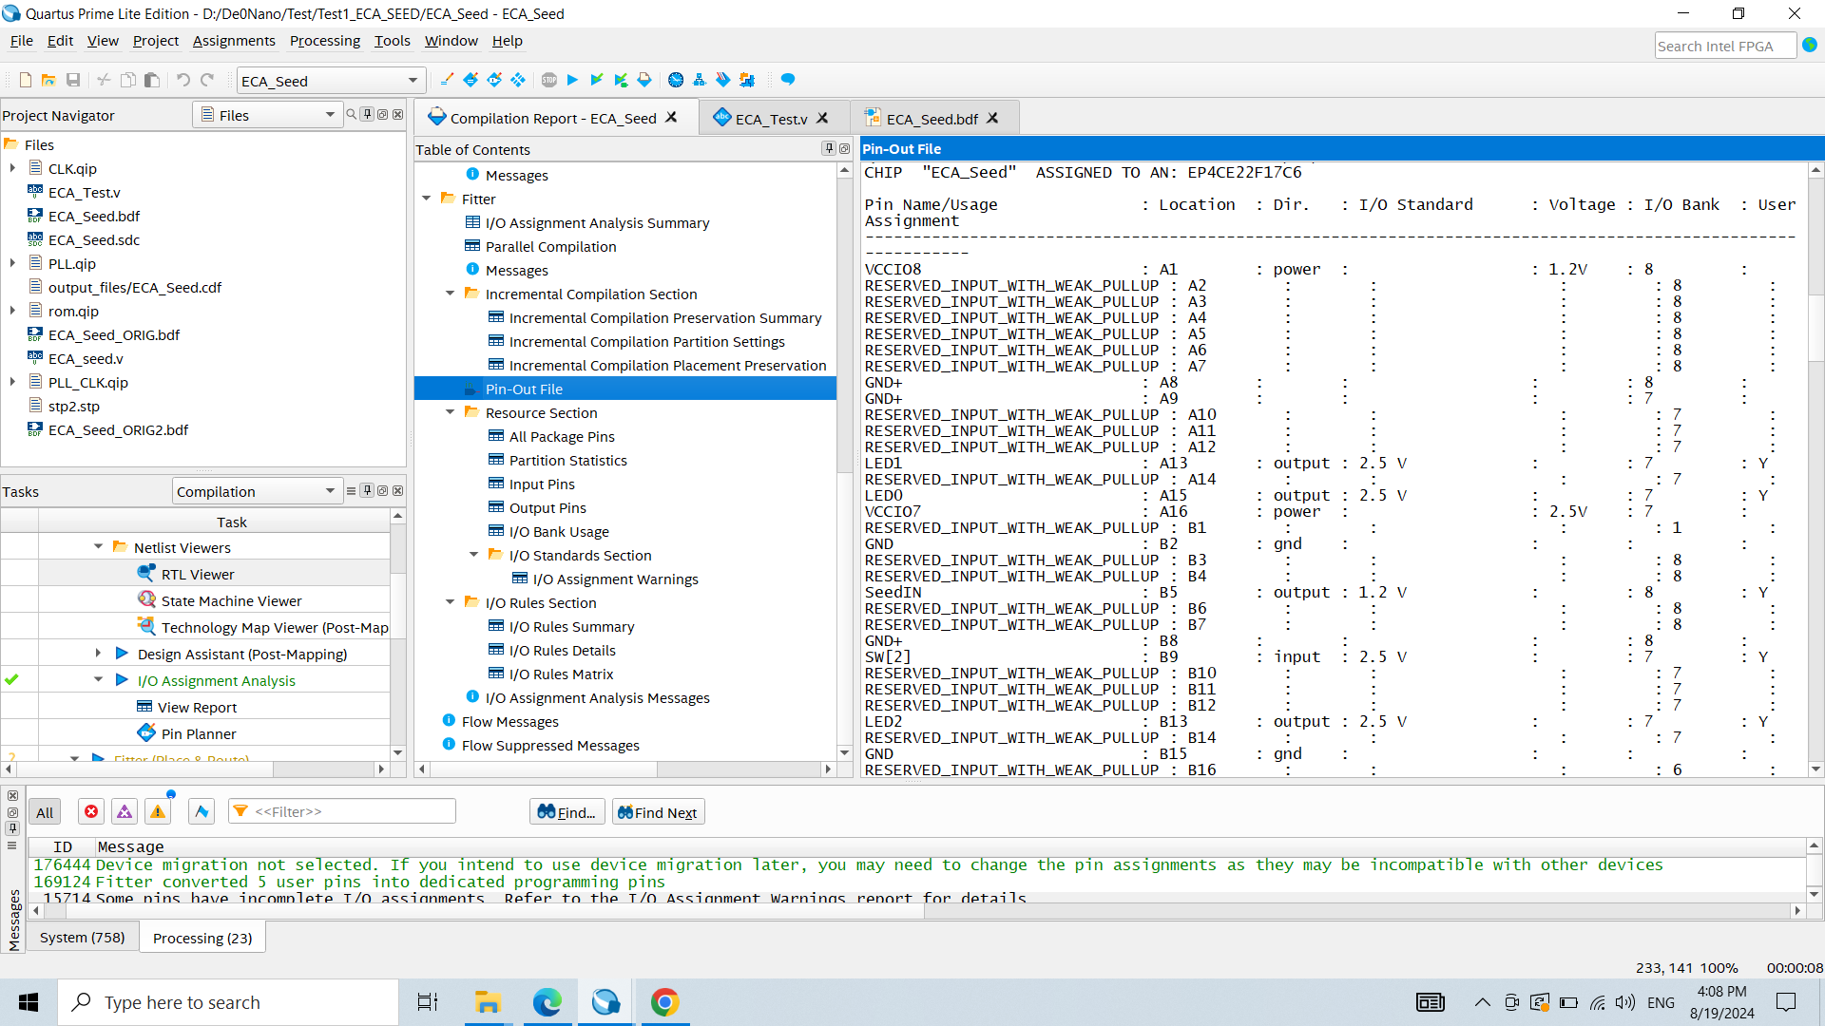Toggle the flagged messages filter
The width and height of the screenshot is (1825, 1026).
click(201, 812)
